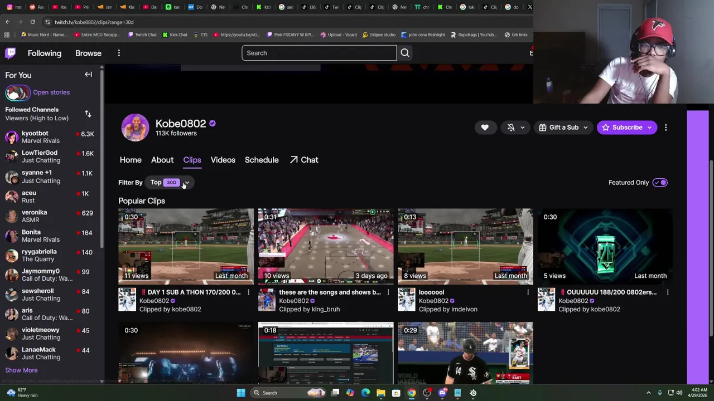Open channel three-dot options menu
This screenshot has height=401, width=714.
coord(665,128)
